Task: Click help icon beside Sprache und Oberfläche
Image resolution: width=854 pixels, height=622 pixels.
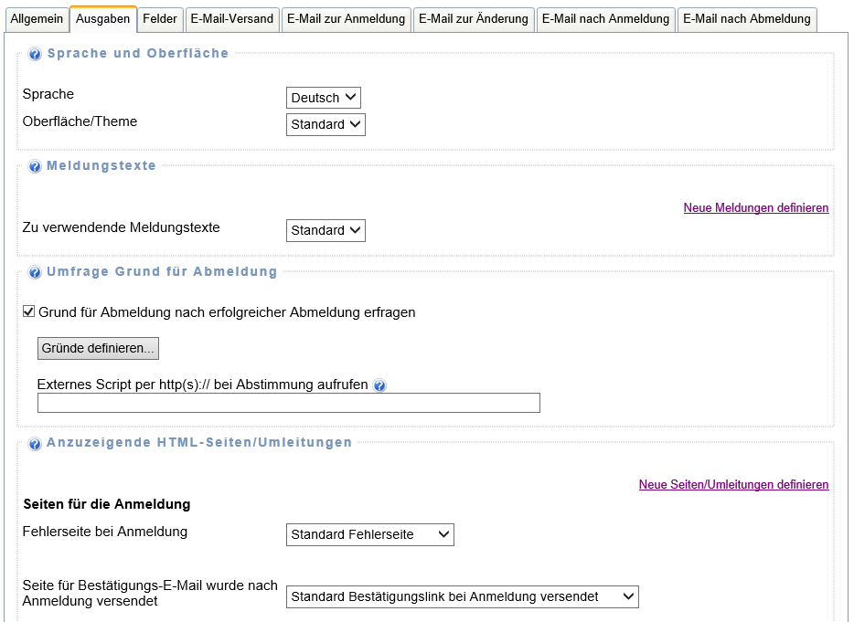Action: click(x=35, y=55)
